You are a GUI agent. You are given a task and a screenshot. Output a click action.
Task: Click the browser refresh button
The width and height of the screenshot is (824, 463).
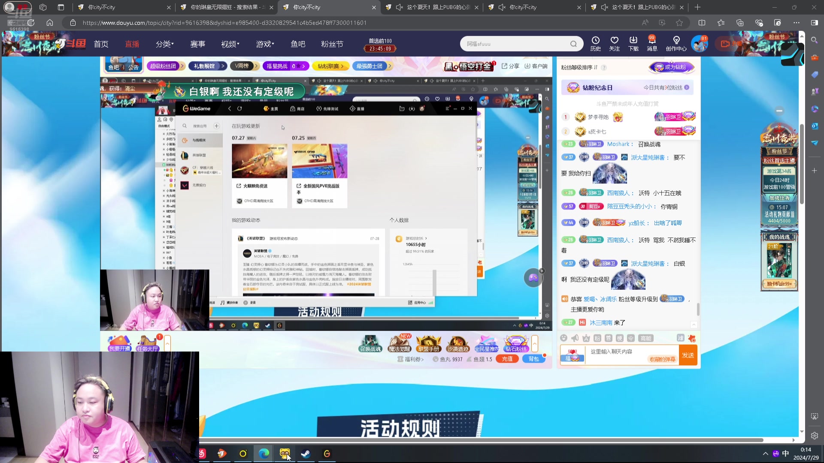[x=31, y=23]
